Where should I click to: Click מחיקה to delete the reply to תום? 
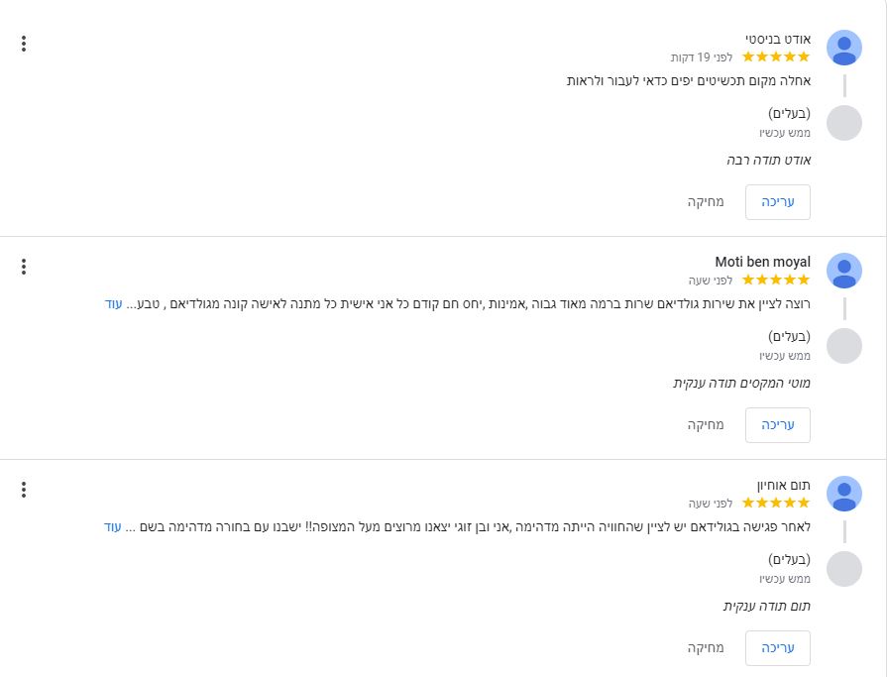[706, 648]
